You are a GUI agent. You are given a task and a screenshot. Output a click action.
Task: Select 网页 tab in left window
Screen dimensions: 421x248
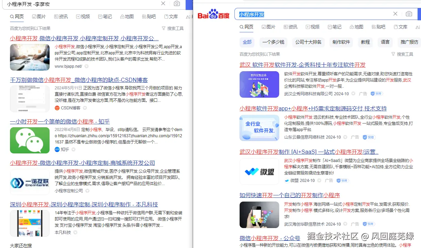pos(17,17)
